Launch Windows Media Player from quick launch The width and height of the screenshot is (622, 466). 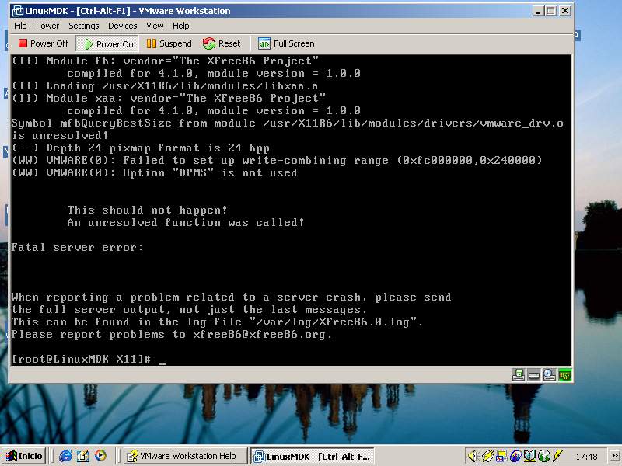coord(100,456)
